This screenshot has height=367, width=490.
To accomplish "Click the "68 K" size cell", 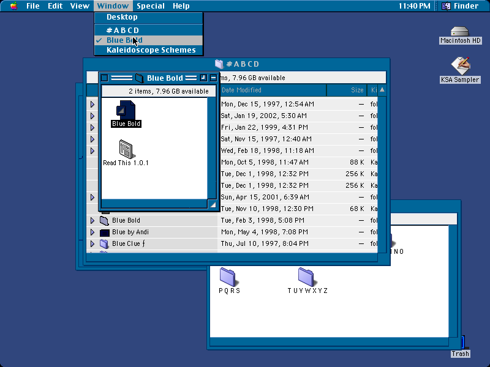I will pos(357,209).
